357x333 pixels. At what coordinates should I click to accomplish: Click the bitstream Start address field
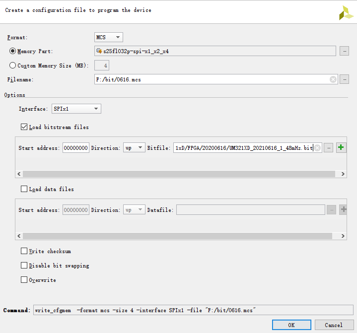(x=76, y=148)
